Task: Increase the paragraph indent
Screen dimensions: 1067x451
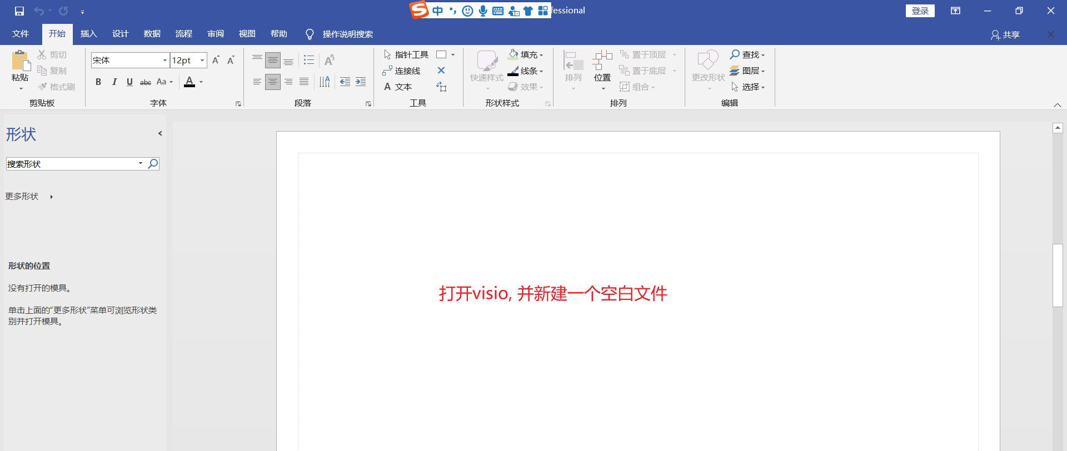Action: click(x=361, y=82)
